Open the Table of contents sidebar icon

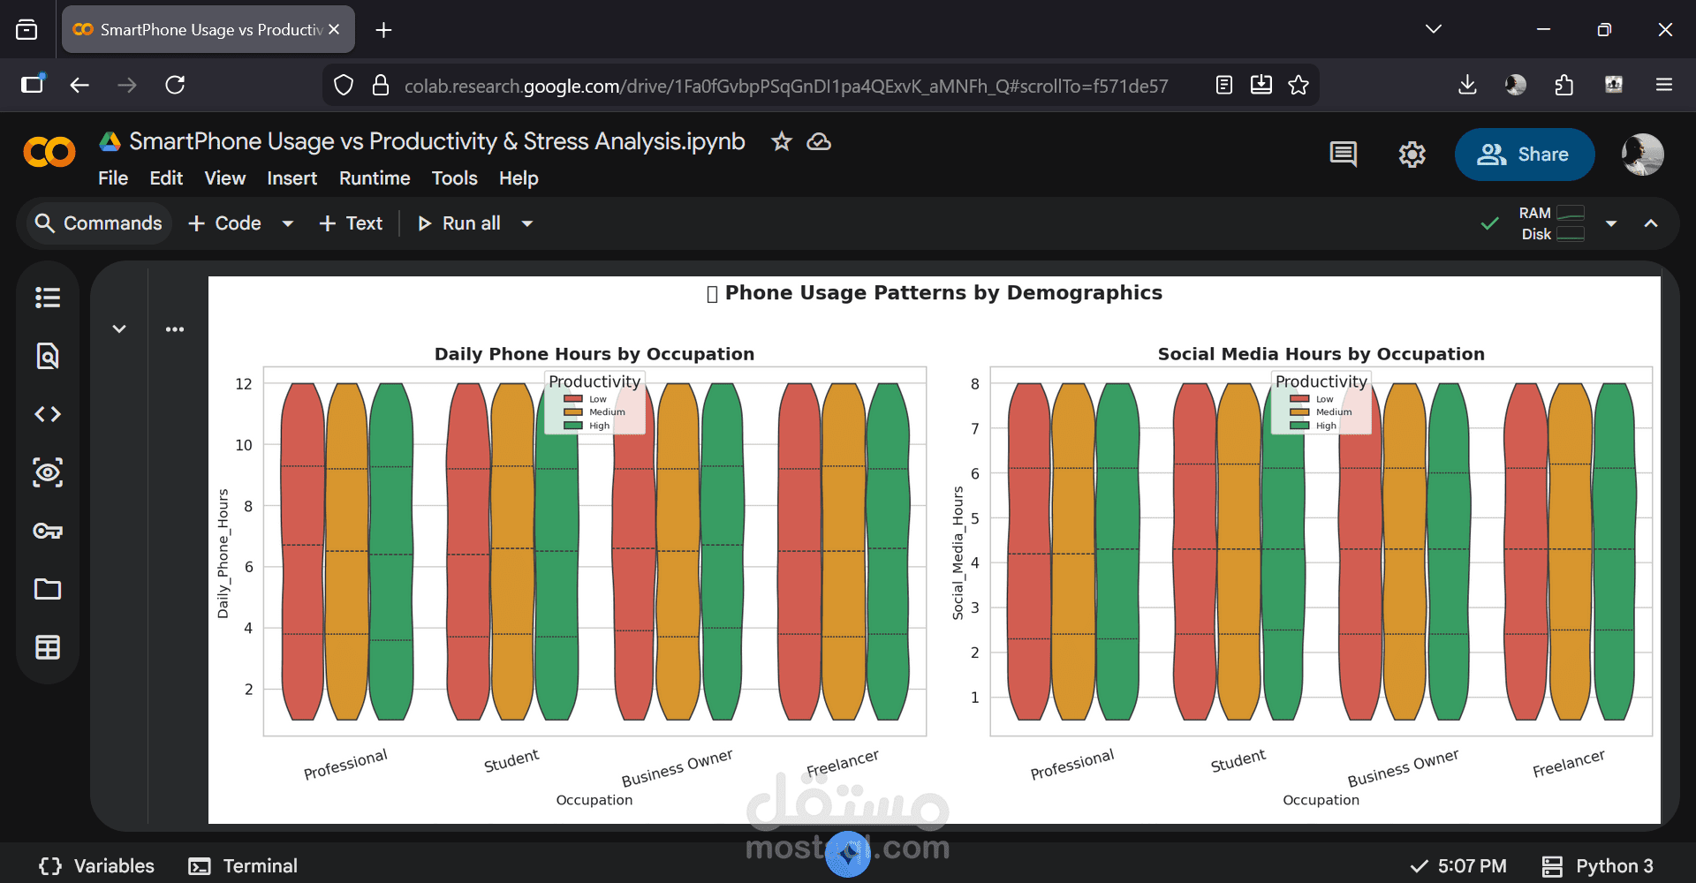[48, 298]
